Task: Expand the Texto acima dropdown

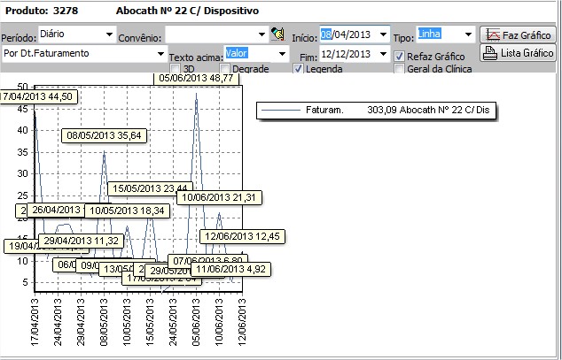Action: point(282,53)
